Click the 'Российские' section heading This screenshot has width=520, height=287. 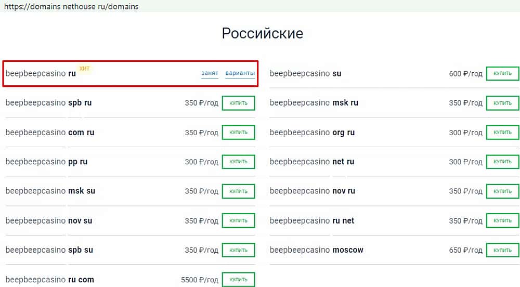[x=262, y=34]
